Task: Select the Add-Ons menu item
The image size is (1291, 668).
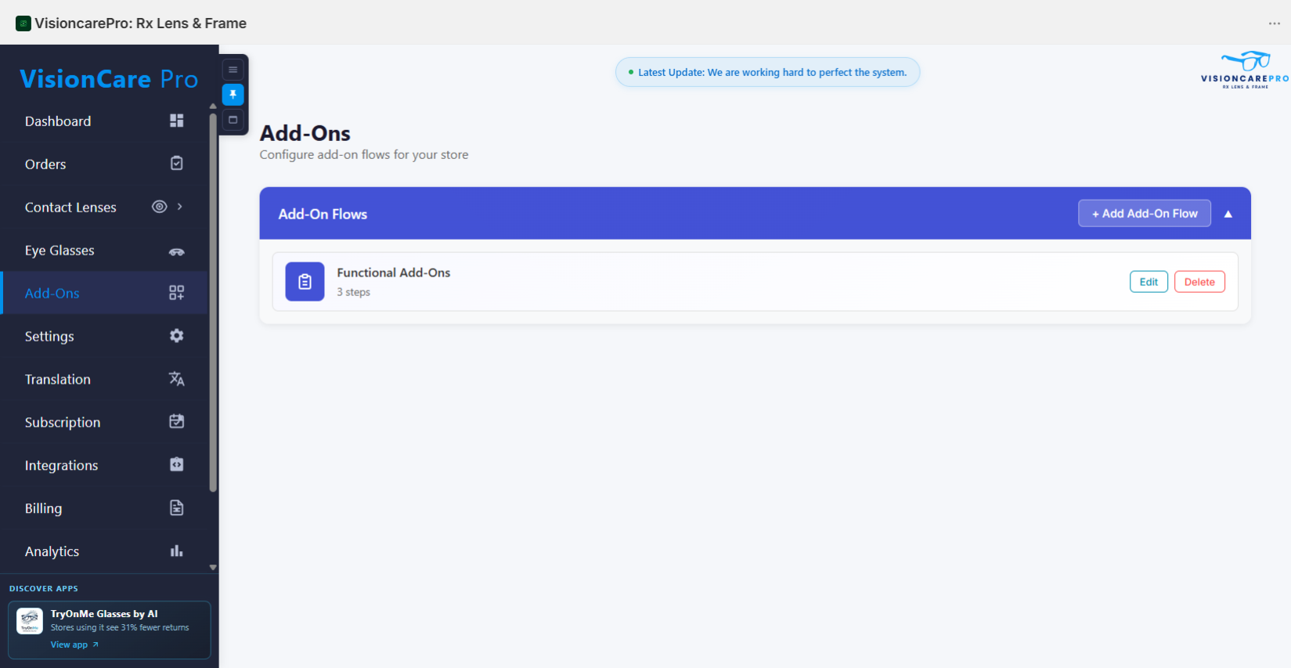Action: (x=105, y=293)
